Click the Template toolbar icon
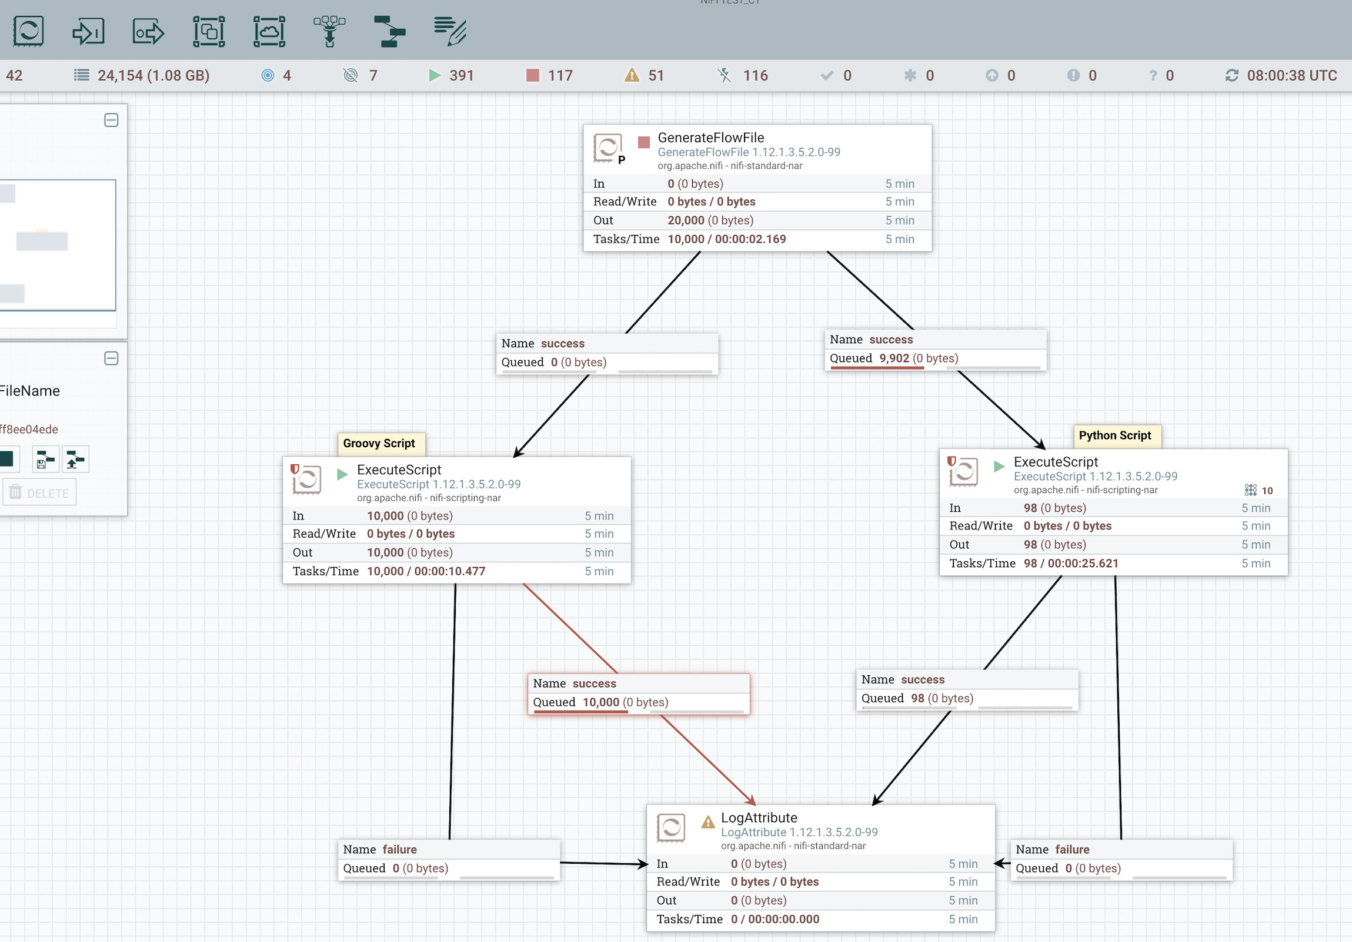The width and height of the screenshot is (1352, 942). click(x=389, y=31)
